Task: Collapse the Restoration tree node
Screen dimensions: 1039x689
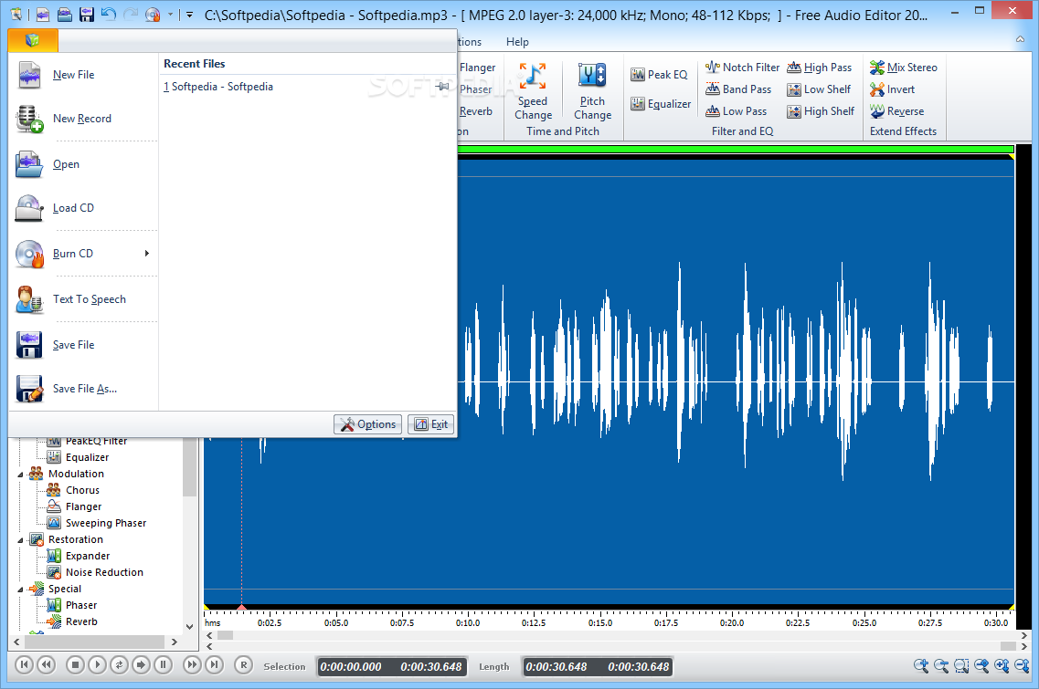Action: pyautogui.click(x=20, y=540)
